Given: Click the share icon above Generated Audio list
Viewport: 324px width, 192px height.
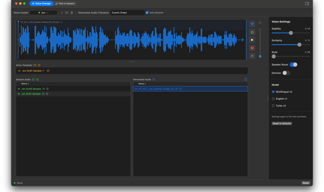Looking at the screenshot, I should 246,79.
